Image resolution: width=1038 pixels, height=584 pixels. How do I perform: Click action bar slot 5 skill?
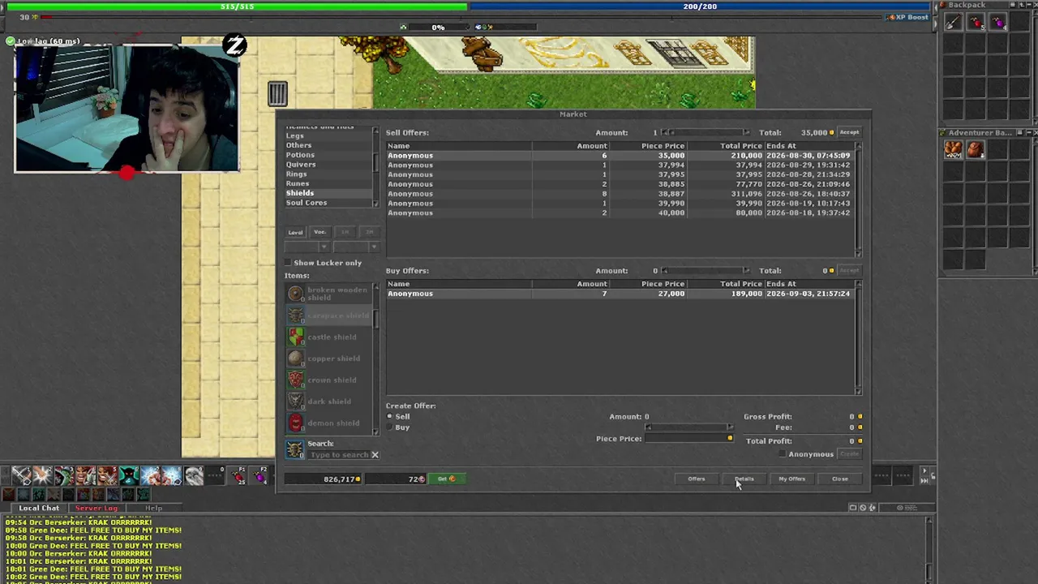(x=106, y=476)
